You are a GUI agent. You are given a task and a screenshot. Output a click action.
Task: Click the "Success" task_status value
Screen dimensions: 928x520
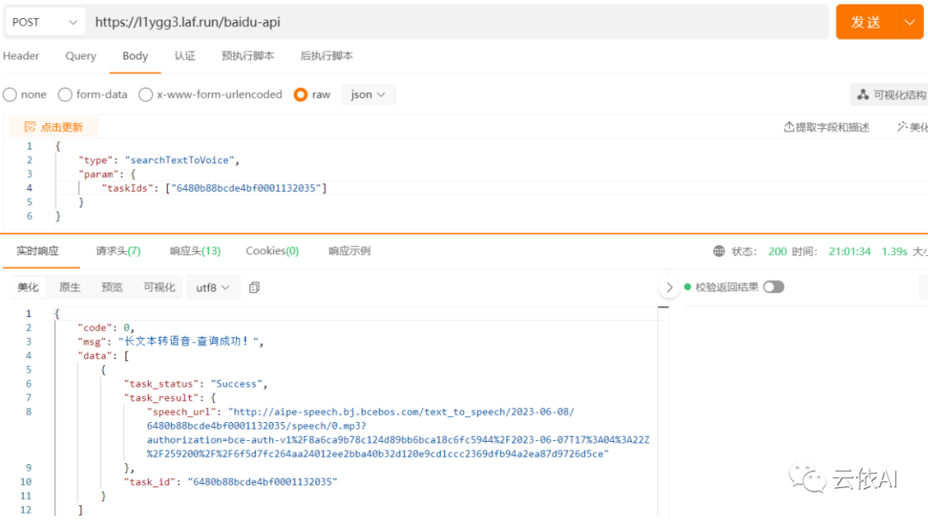[236, 384]
